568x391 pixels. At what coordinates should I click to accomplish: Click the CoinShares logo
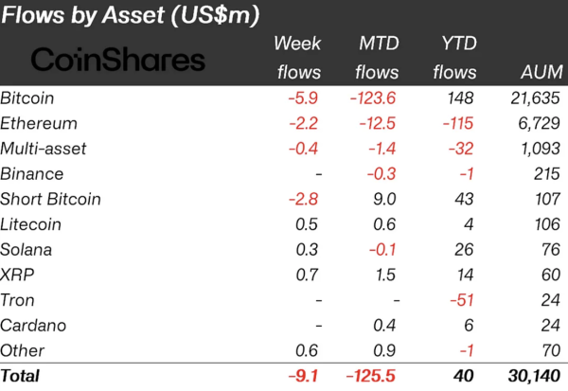pos(118,60)
